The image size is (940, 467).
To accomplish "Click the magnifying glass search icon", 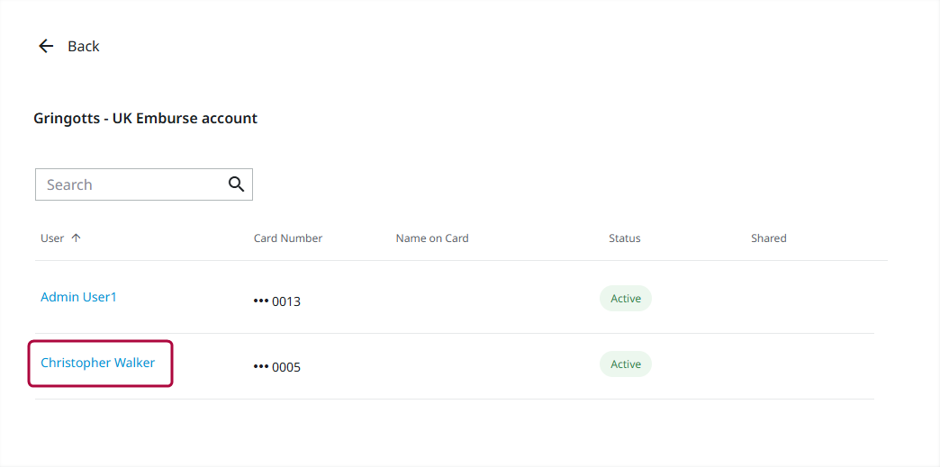I will pos(236,184).
